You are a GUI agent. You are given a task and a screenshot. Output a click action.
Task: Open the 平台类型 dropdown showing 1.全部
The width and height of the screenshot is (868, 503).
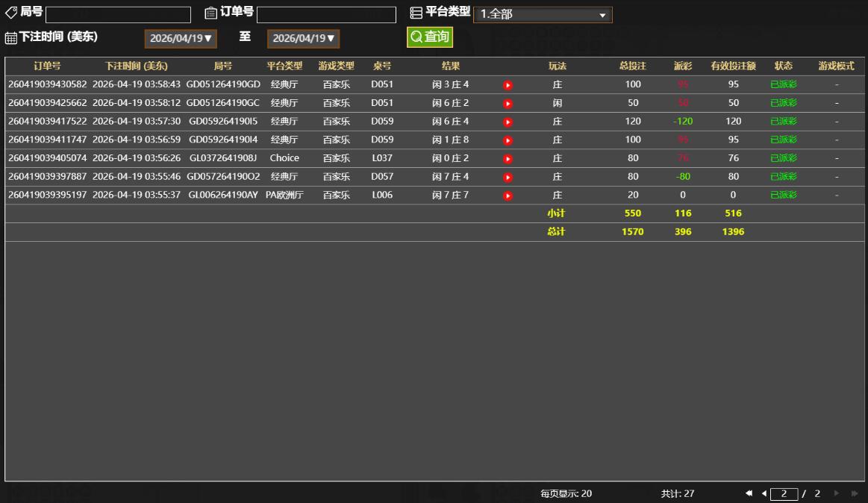click(x=543, y=14)
